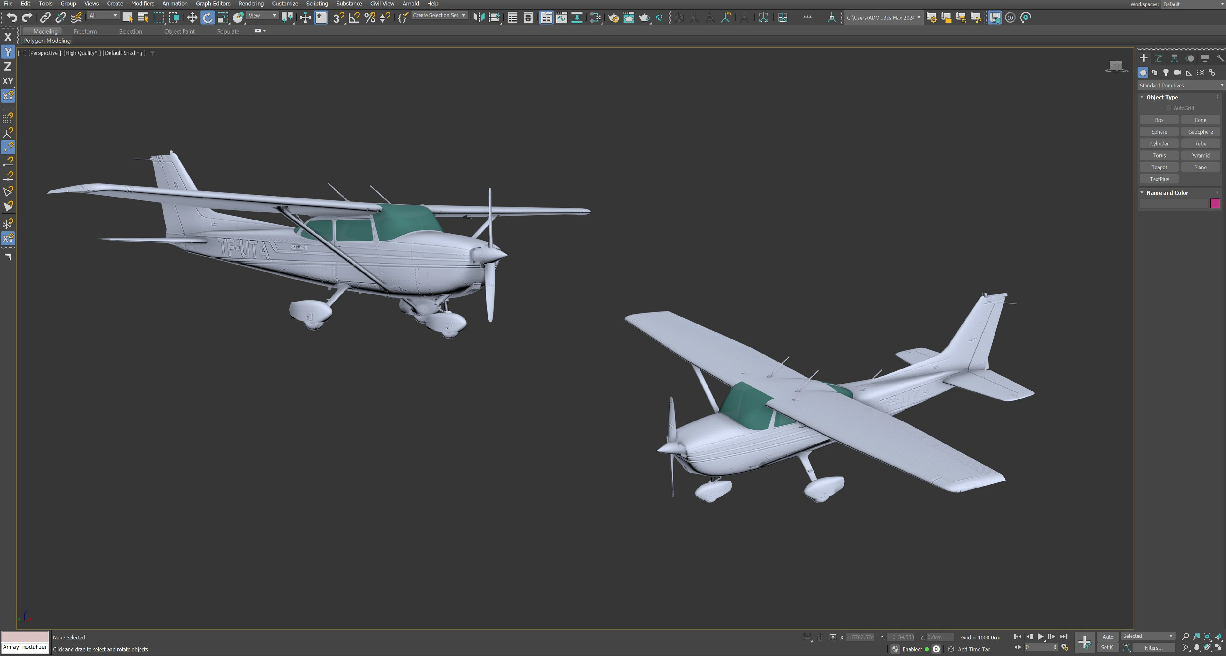The width and height of the screenshot is (1226, 656).
Task: Open the Graph Editors menu
Action: [x=213, y=3]
